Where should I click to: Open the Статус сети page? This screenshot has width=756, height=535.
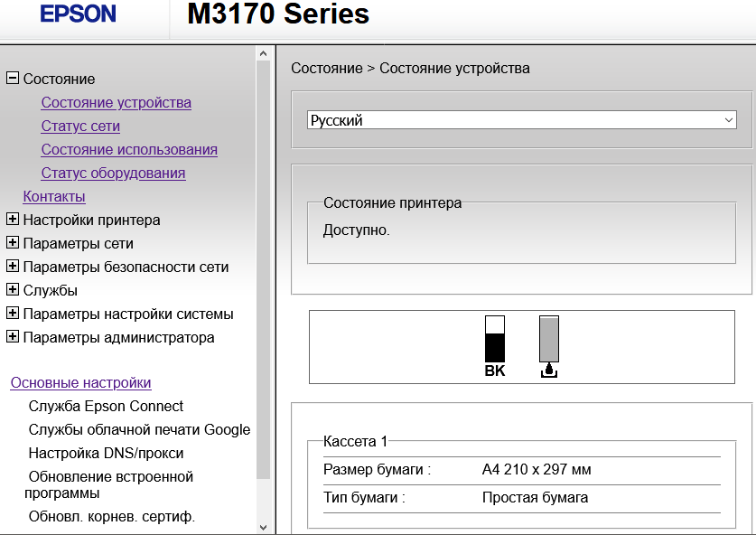(x=80, y=127)
